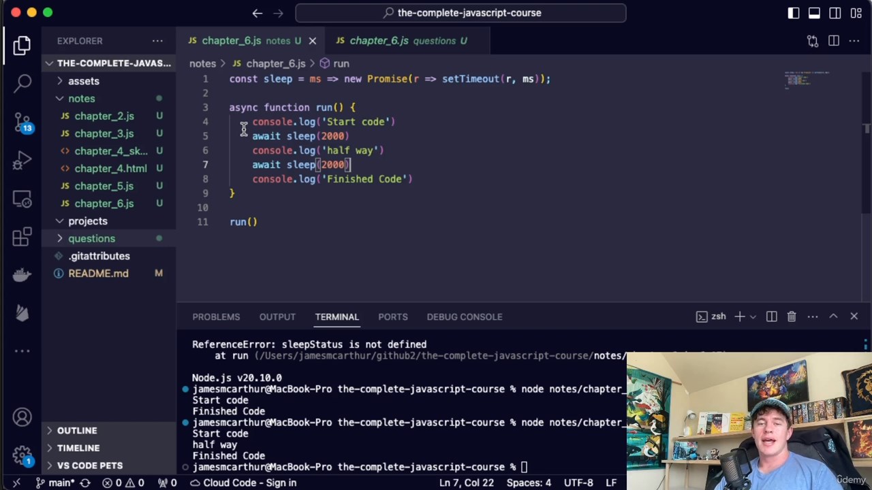The height and width of the screenshot is (490, 872).
Task: Open the Manage gear icon
Action: click(x=22, y=455)
